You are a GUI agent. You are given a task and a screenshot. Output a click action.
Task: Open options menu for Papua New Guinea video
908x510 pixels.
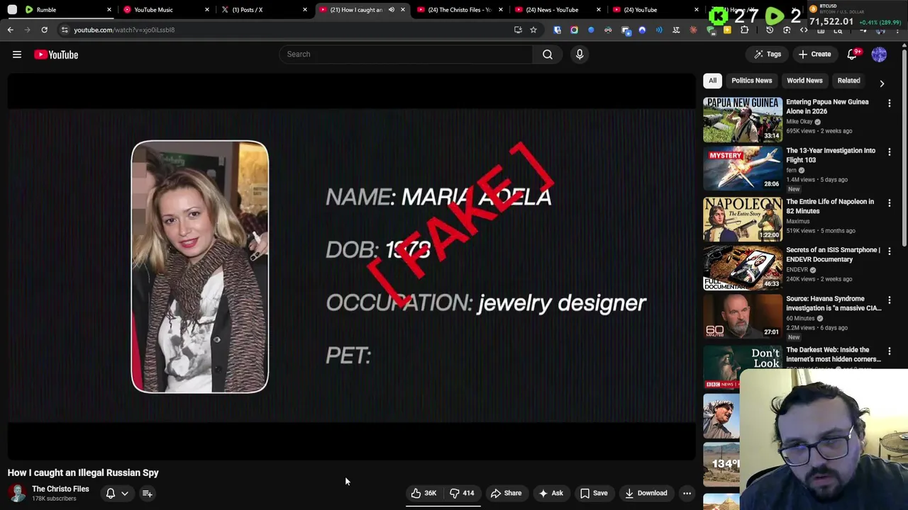(890, 103)
